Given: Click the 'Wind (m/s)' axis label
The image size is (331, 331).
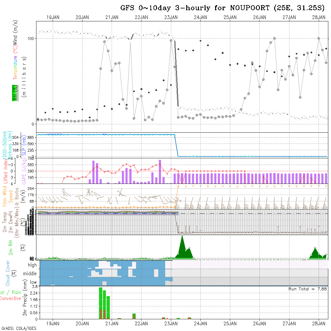Looking at the screenshot, I should [15, 32].
